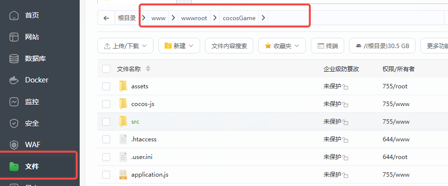Open the src folder name
This screenshot has height=186, width=448.
[x=135, y=122]
